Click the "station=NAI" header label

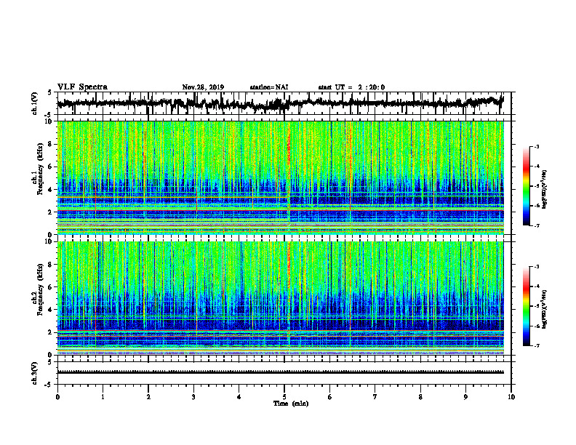(x=269, y=87)
